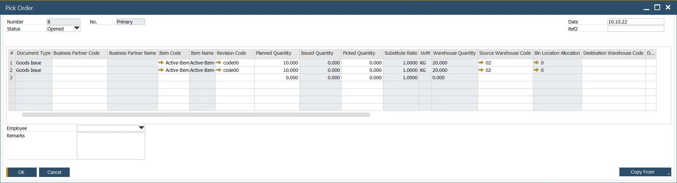
Task: Open Revision Code link arrow in row 2
Action: point(219,70)
